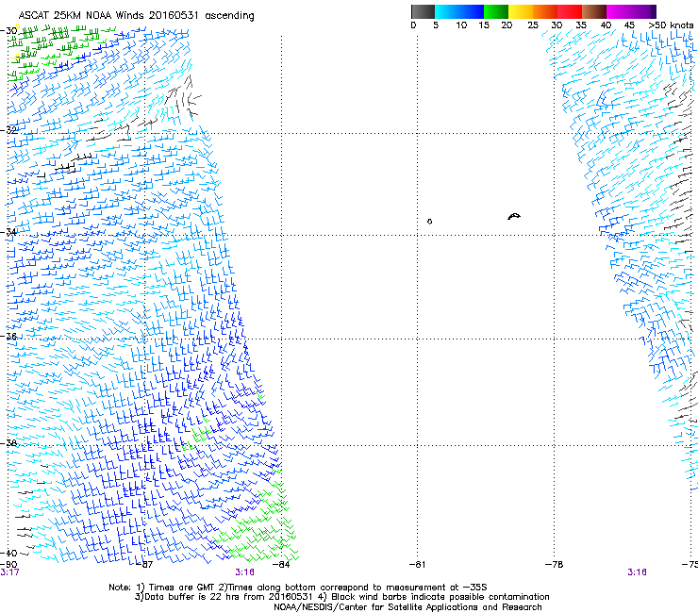Click the magenta 40-45 knots color segment
698x613 pixels.
click(x=619, y=11)
